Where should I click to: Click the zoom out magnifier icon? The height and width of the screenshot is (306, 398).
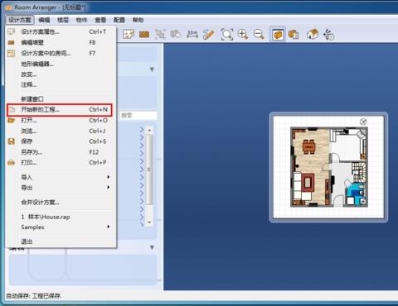(259, 35)
